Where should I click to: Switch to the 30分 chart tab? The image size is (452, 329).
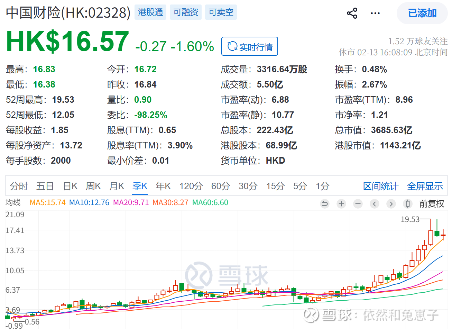(248, 186)
